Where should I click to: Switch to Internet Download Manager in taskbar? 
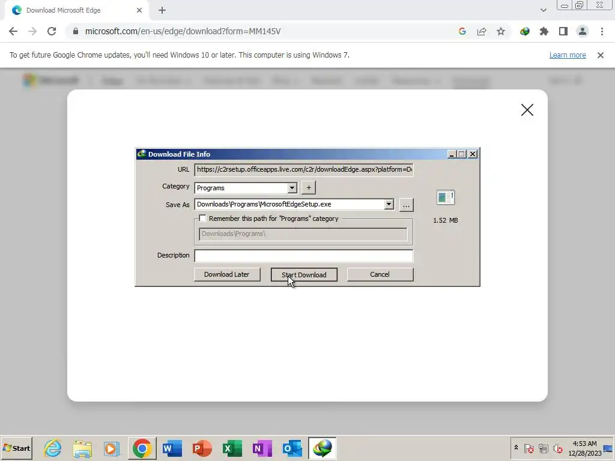pos(323,448)
